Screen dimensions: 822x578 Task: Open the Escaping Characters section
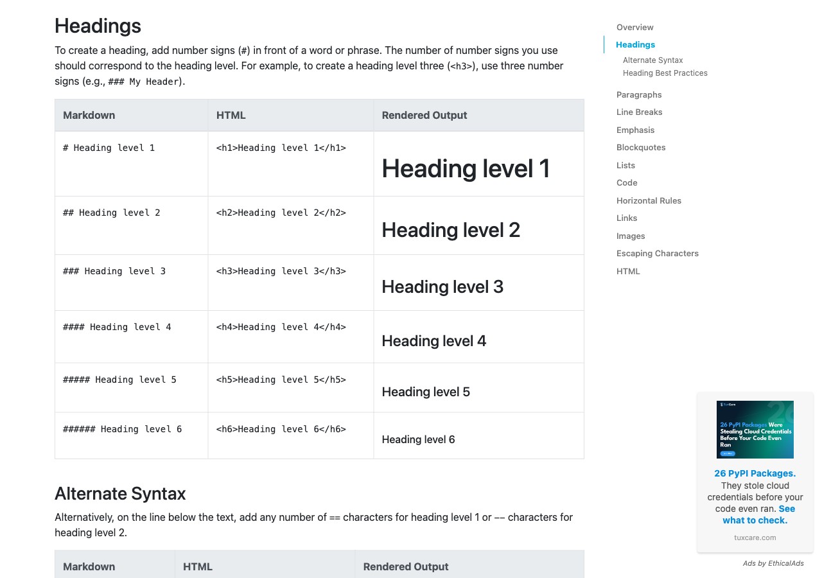658,253
